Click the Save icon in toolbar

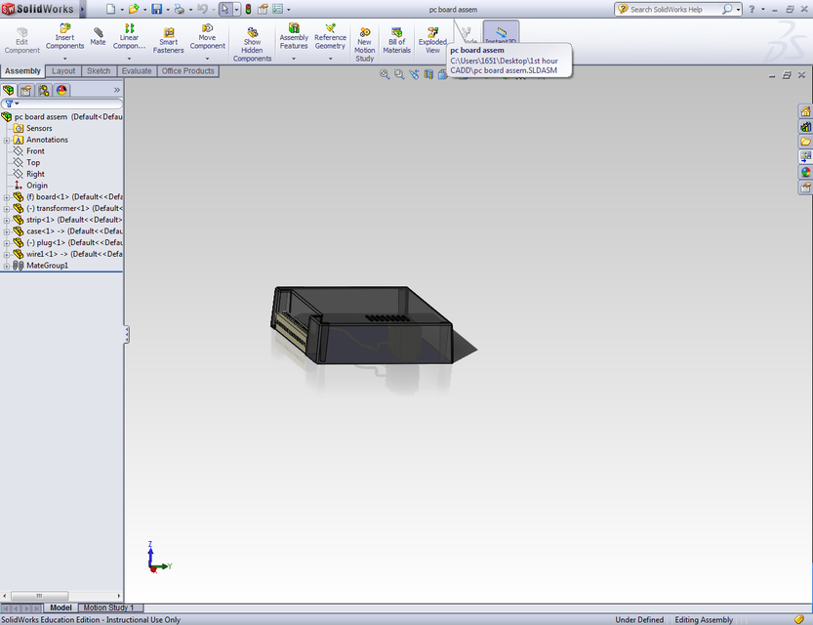pos(156,9)
